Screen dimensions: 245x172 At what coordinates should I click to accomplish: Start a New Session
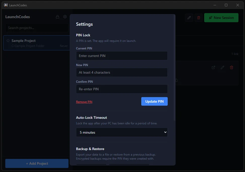pyautogui.click(x=221, y=18)
